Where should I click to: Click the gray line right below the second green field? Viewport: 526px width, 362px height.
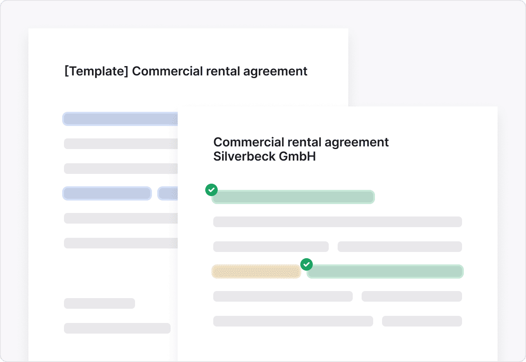pos(411,296)
